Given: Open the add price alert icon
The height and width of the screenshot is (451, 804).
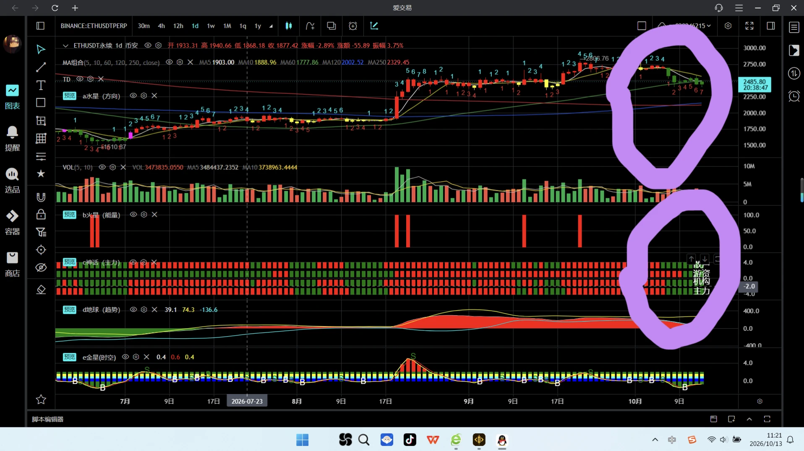Looking at the screenshot, I should [x=353, y=26].
